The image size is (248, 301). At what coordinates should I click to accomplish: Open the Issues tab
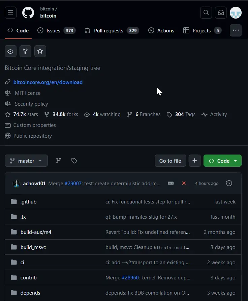(x=57, y=30)
